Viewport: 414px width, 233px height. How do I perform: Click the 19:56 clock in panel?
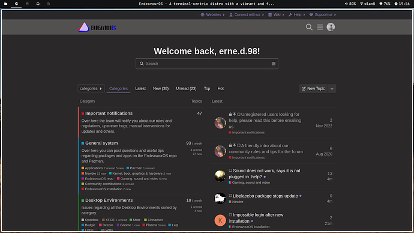coord(402,4)
